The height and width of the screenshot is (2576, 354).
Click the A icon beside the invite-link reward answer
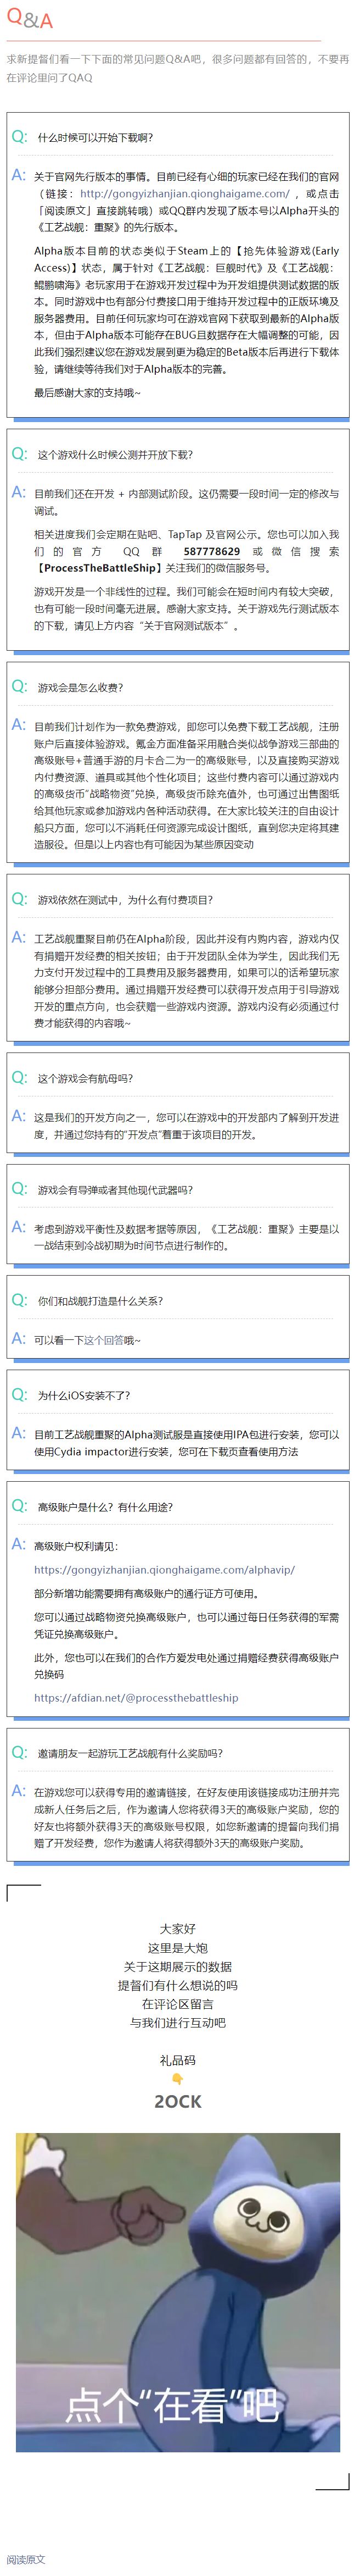click(19, 1791)
